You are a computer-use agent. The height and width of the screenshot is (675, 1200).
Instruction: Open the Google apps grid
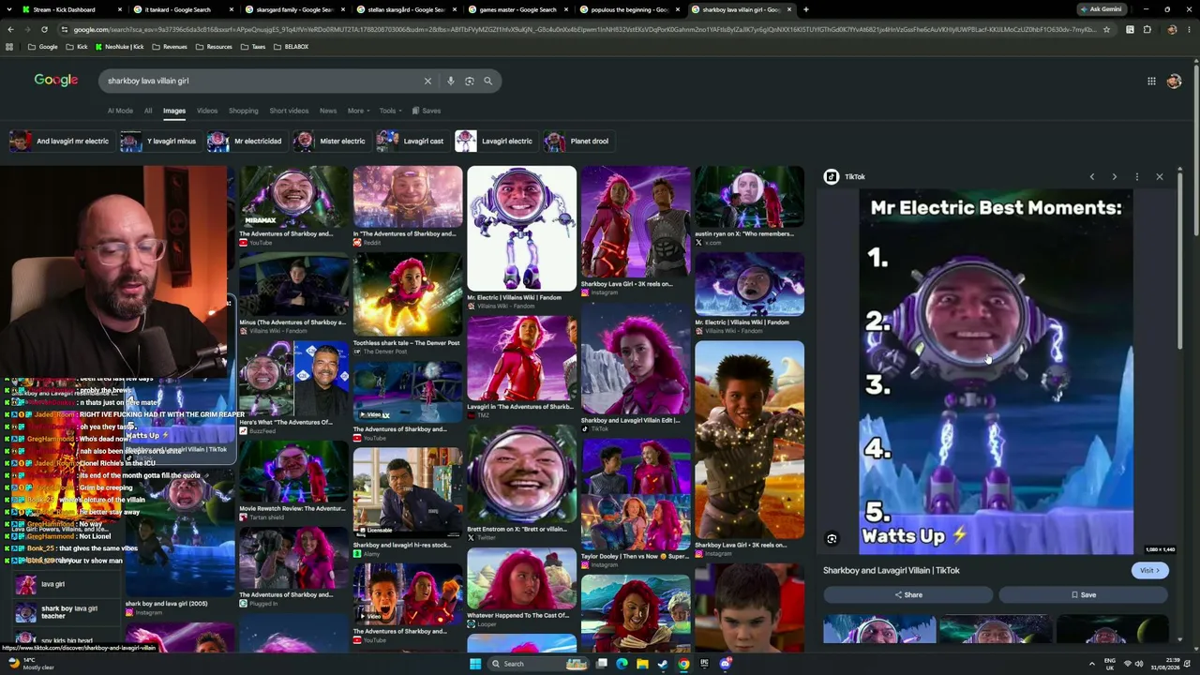point(1151,81)
